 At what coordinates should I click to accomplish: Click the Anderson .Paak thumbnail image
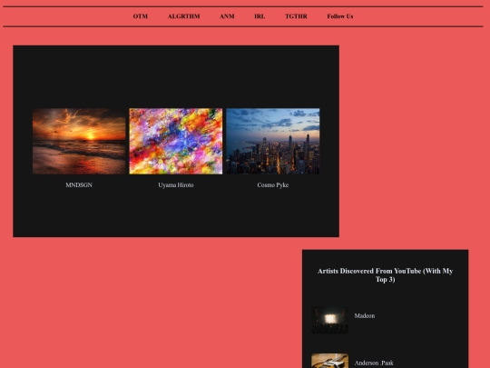329,361
